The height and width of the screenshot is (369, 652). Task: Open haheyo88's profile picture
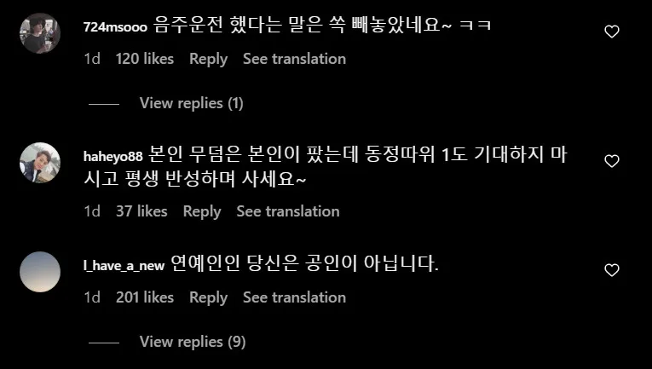40,162
